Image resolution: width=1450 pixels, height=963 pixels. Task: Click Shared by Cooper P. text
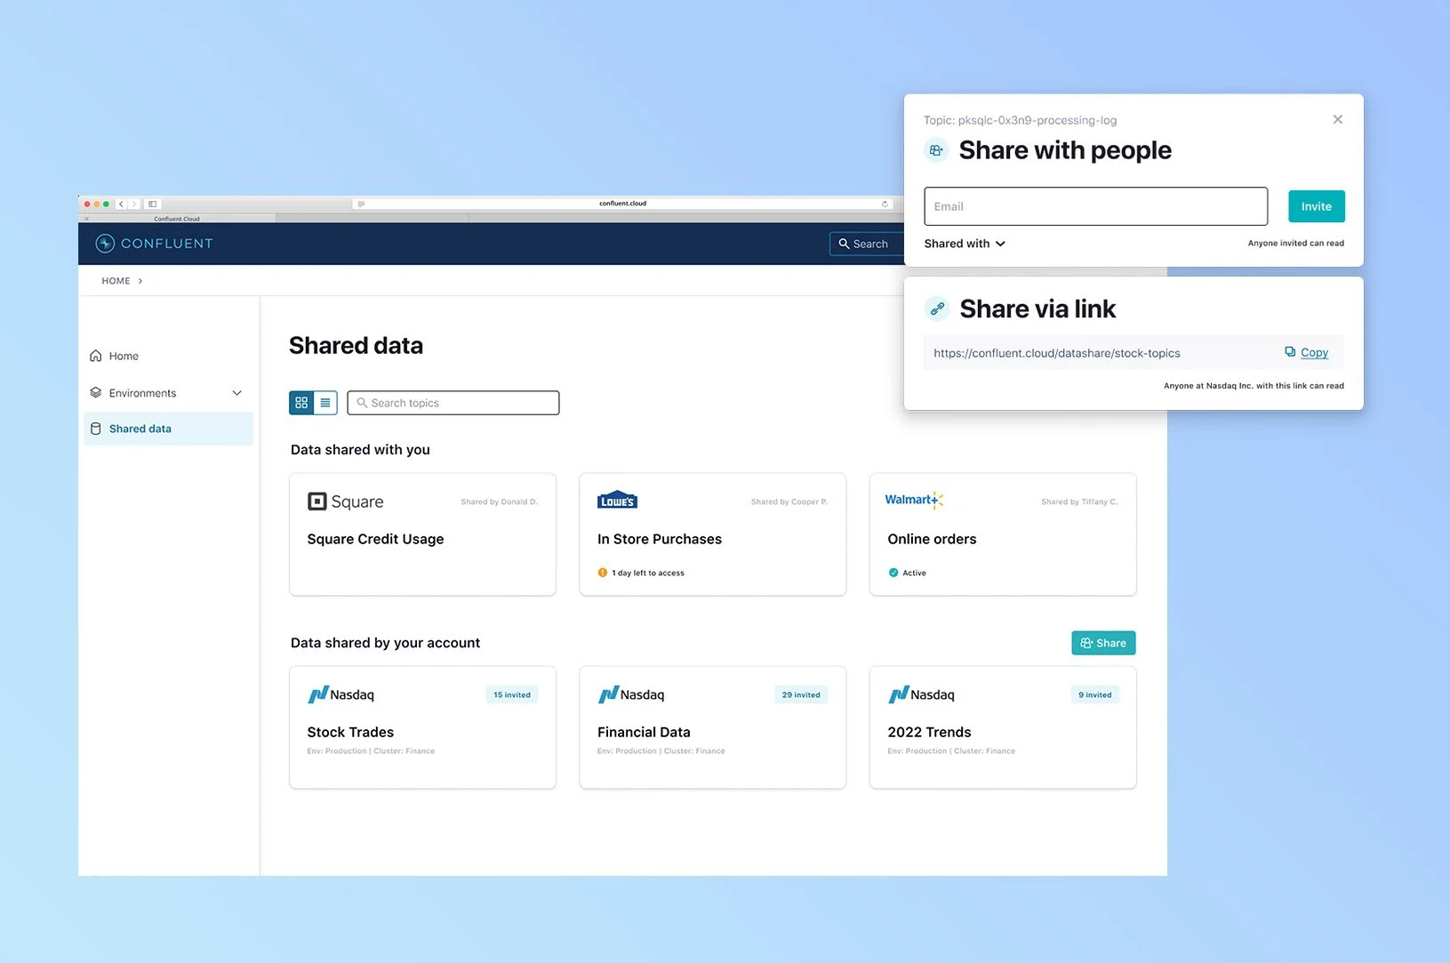tap(789, 502)
